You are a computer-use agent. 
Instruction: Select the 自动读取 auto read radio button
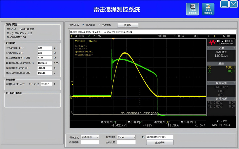pos(83,25)
